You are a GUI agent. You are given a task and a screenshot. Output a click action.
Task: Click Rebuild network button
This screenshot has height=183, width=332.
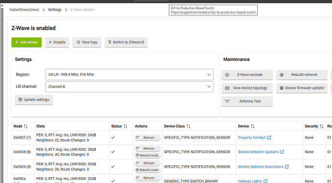(302, 75)
